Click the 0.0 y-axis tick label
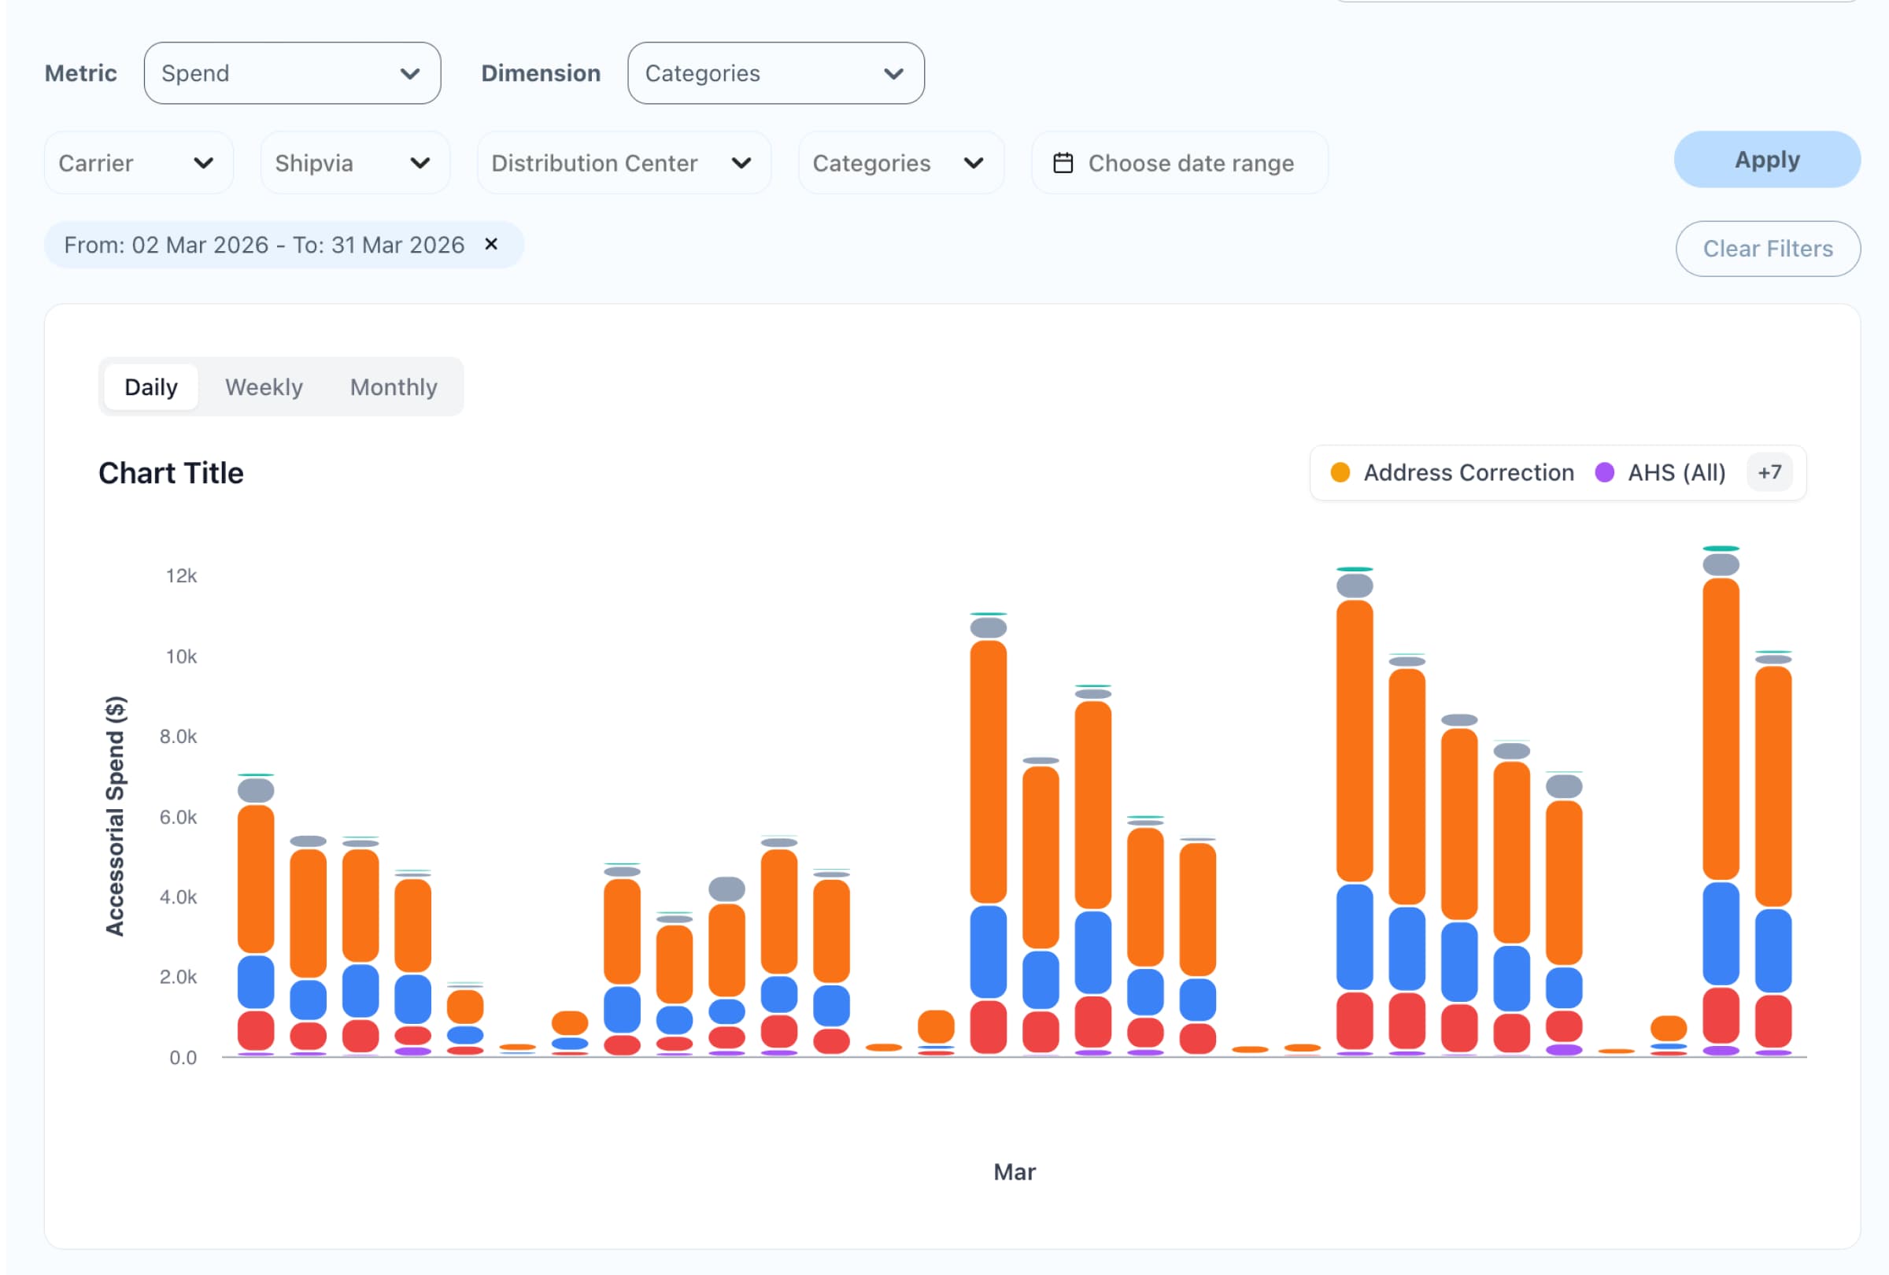The width and height of the screenshot is (1889, 1275). coord(183,1058)
